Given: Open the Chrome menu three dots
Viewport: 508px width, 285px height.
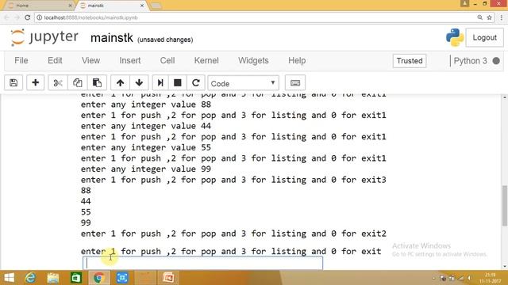Looking at the screenshot, I should click(x=501, y=17).
